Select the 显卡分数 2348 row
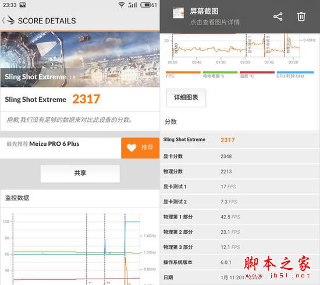Screen dimensions: 320x285 coord(240,156)
